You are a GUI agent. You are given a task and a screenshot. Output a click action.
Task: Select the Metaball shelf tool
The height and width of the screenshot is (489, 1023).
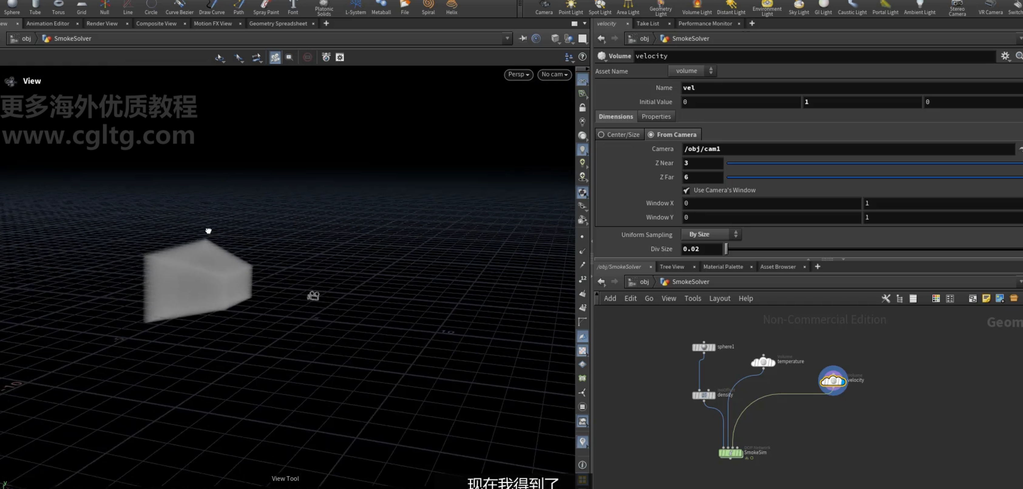coord(381,8)
